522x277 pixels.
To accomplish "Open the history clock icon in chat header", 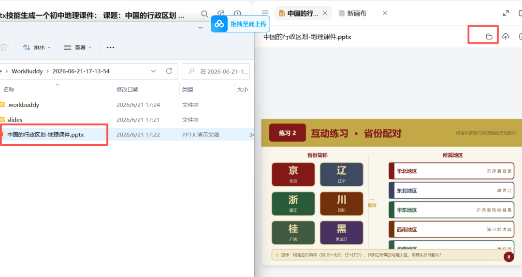I will pyautogui.click(x=237, y=14).
